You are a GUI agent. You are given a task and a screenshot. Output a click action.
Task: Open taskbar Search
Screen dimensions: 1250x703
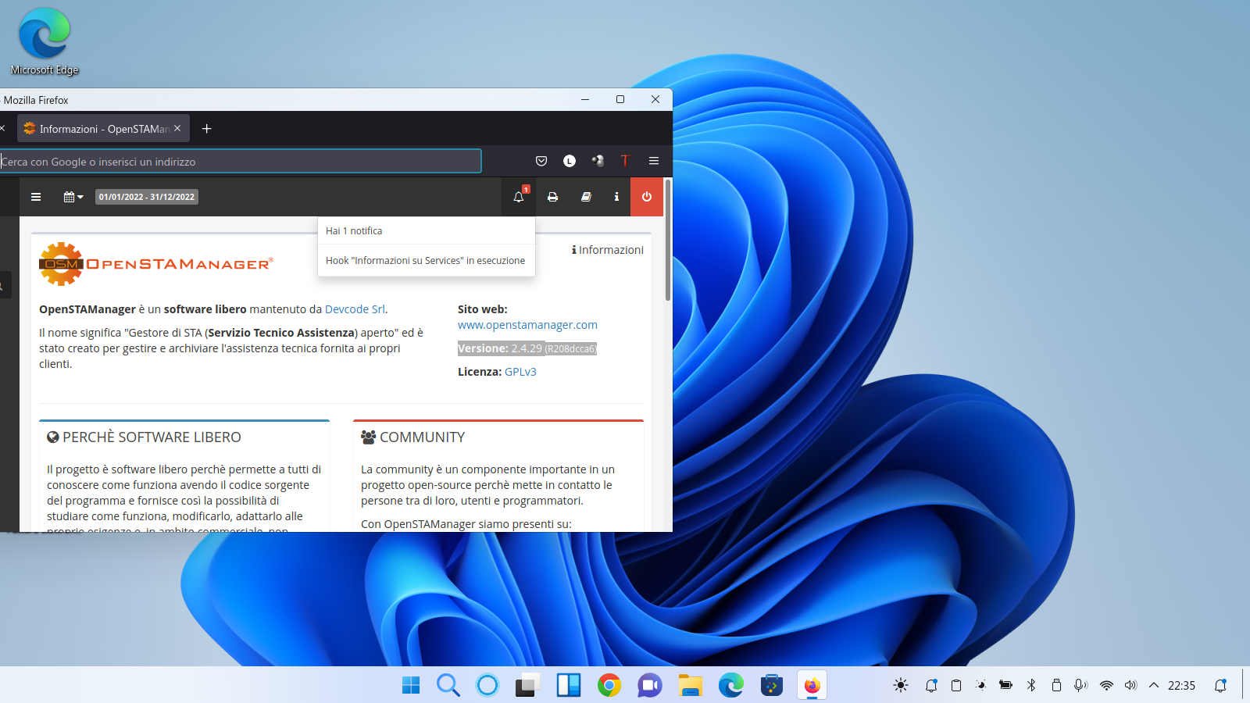click(x=448, y=685)
